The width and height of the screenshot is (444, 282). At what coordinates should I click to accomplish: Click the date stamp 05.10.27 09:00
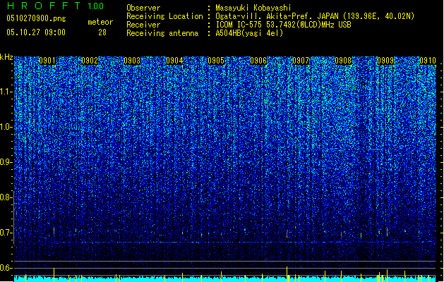coord(36,32)
